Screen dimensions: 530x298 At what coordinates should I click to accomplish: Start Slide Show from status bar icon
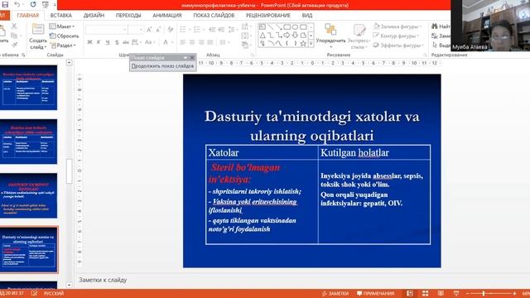pyautogui.click(x=456, y=293)
